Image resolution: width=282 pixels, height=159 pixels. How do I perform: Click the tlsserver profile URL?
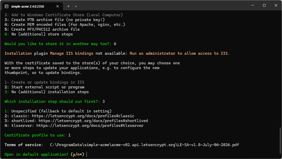90,126
